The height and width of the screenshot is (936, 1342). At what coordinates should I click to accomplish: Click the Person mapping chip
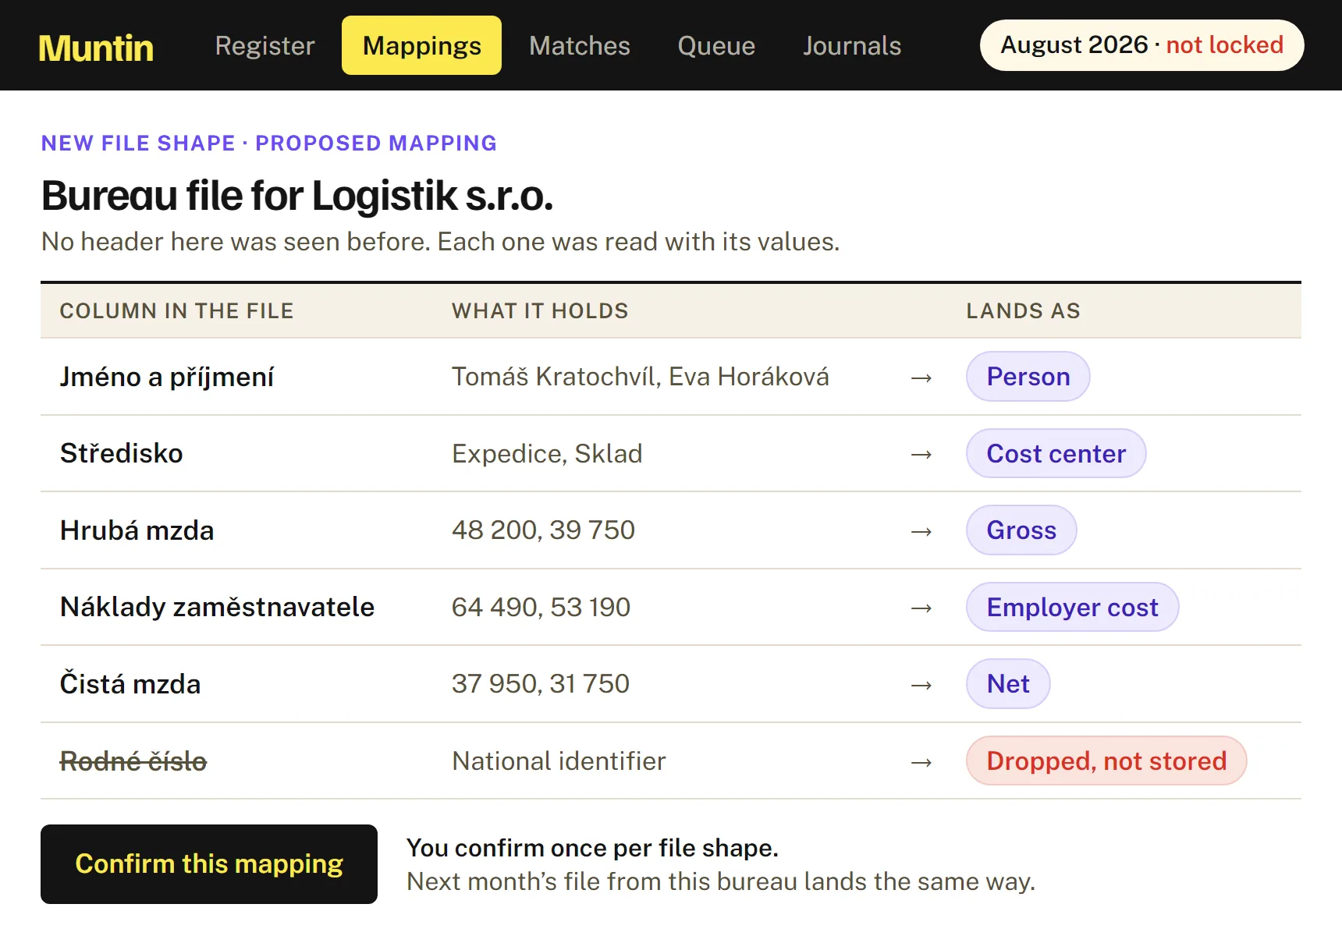click(1028, 377)
